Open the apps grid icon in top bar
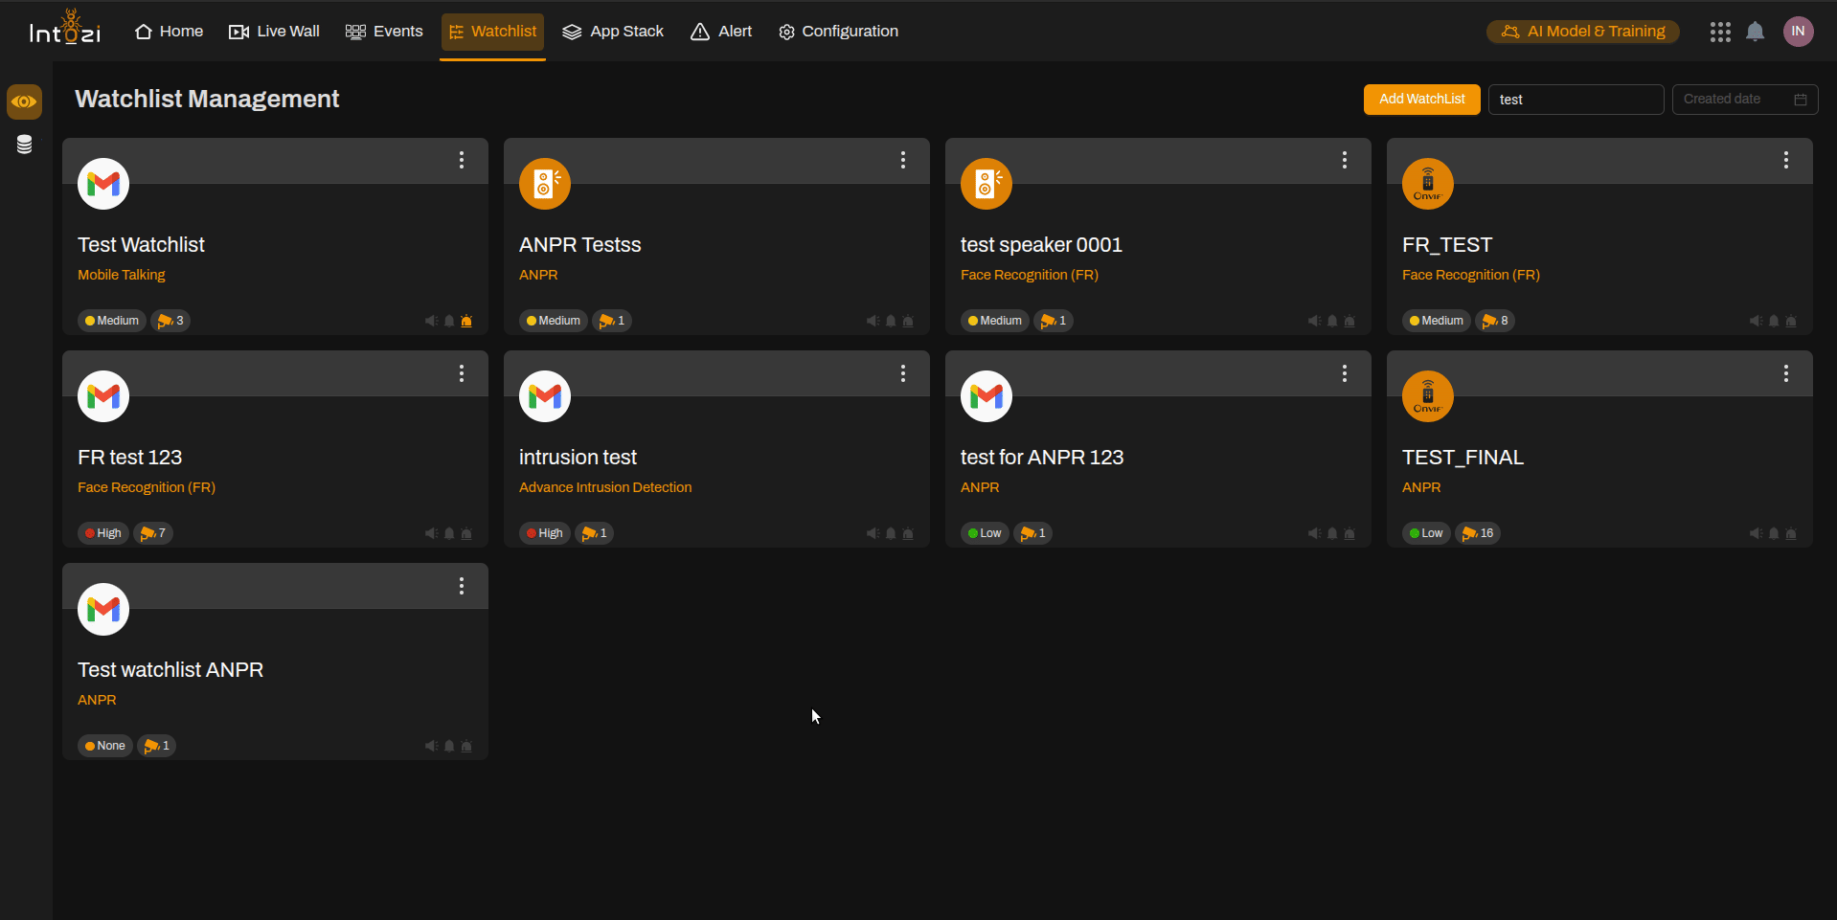Screen dimensions: 1837x920 tap(1720, 31)
